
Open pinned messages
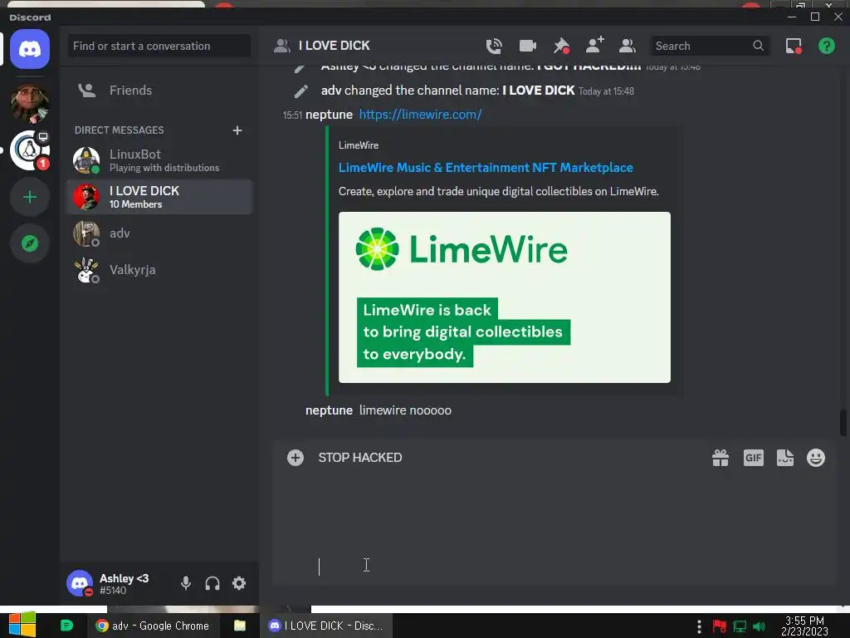pos(561,47)
